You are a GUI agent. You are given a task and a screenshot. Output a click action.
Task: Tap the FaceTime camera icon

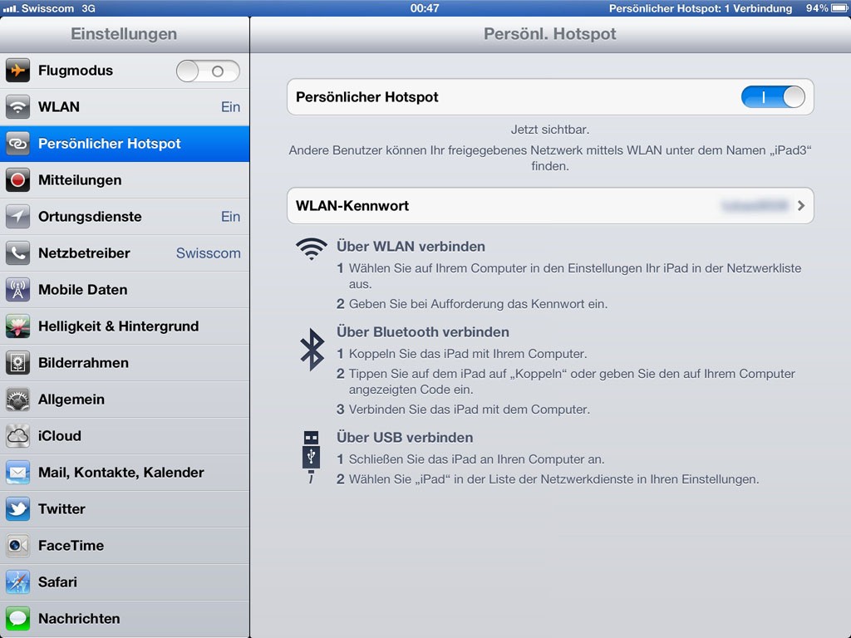[x=17, y=546]
